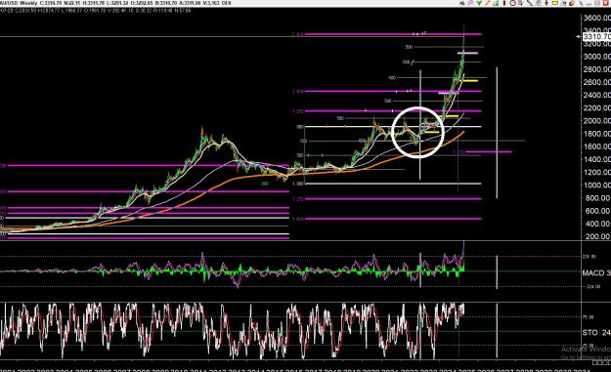Click the 224.00 MACD scale label
Screen dimensions: 611x372
point(589,257)
